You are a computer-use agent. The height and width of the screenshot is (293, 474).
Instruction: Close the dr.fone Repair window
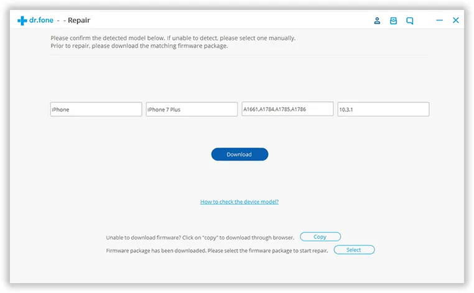tap(456, 21)
